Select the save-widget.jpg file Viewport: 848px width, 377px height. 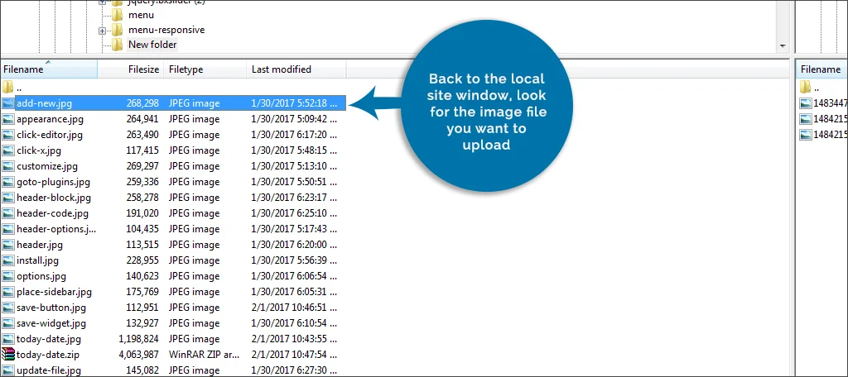tap(51, 323)
